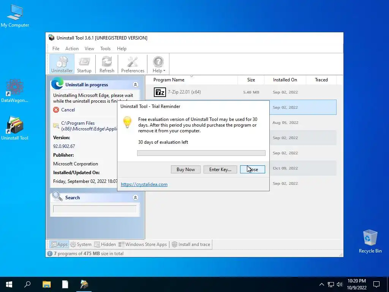Screen dimensions: 389x292
Task: Click the 7-Zip program icon
Action: [x=160, y=92]
